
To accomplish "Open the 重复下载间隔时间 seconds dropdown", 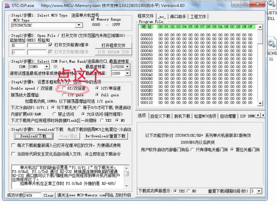I will (x=260, y=191).
